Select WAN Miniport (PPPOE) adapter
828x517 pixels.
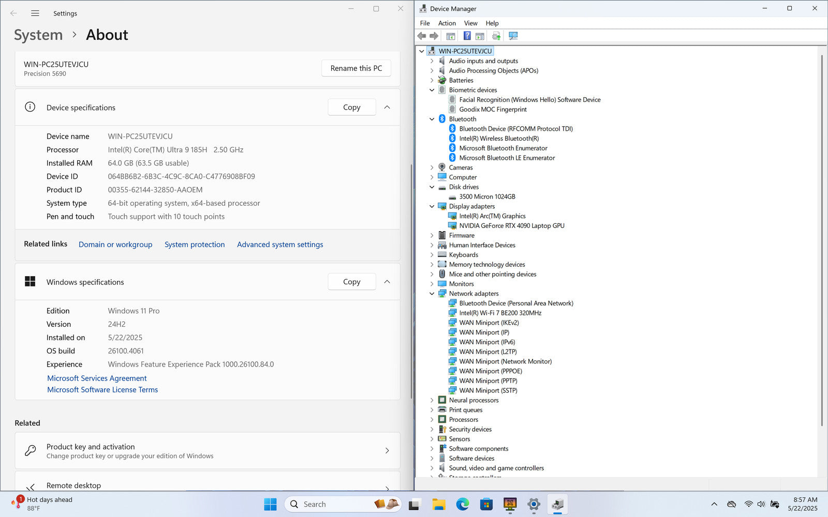coord(491,371)
